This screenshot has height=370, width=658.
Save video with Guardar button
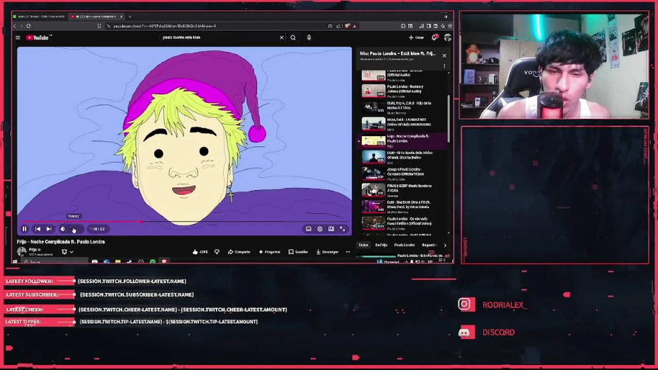point(298,252)
